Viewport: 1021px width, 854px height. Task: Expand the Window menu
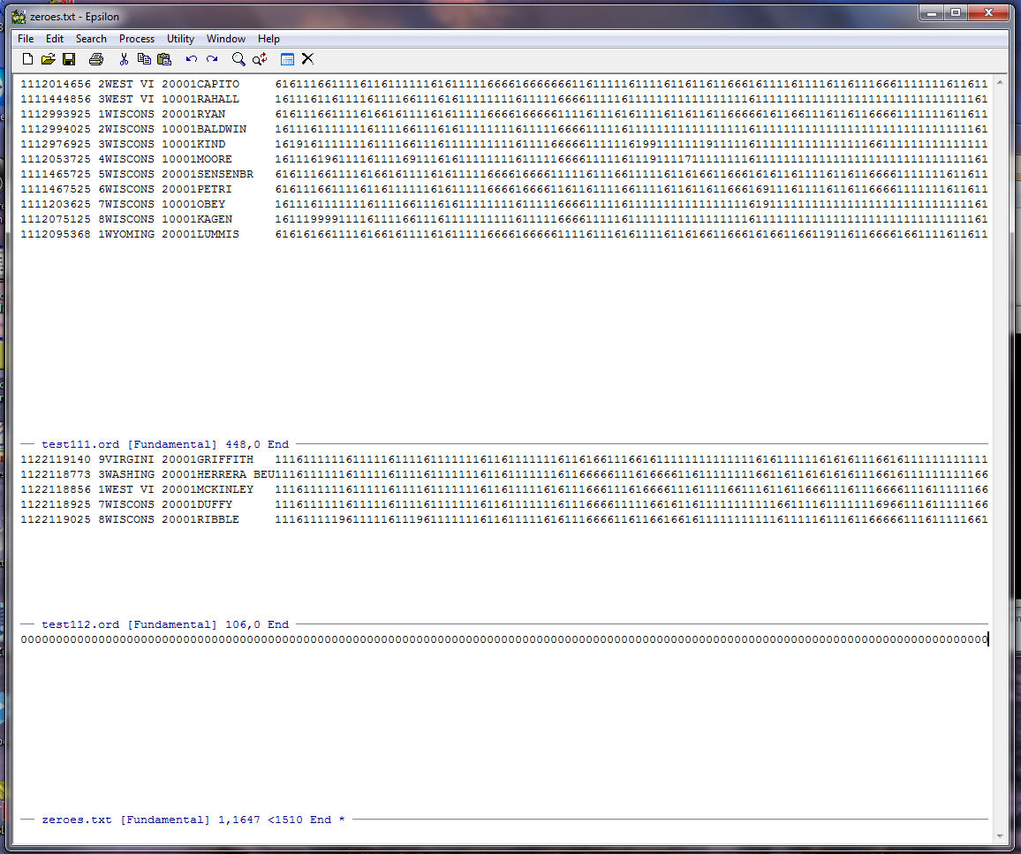point(226,39)
